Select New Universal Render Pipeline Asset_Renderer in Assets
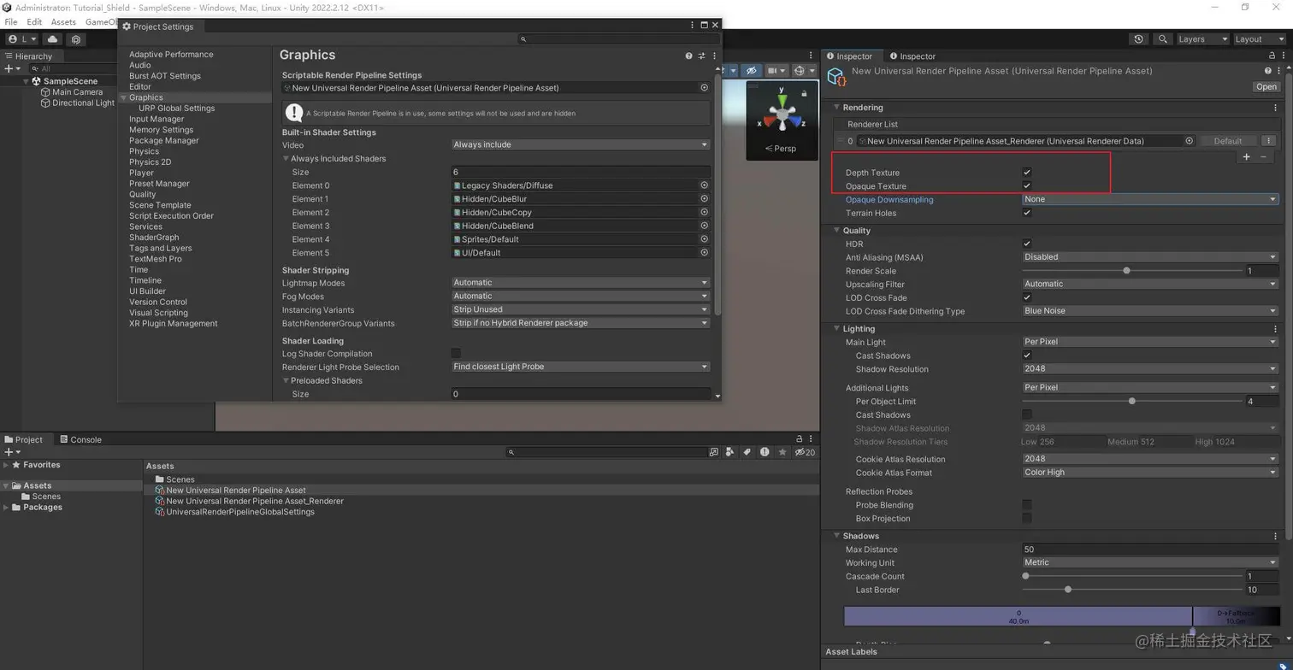 (x=255, y=501)
